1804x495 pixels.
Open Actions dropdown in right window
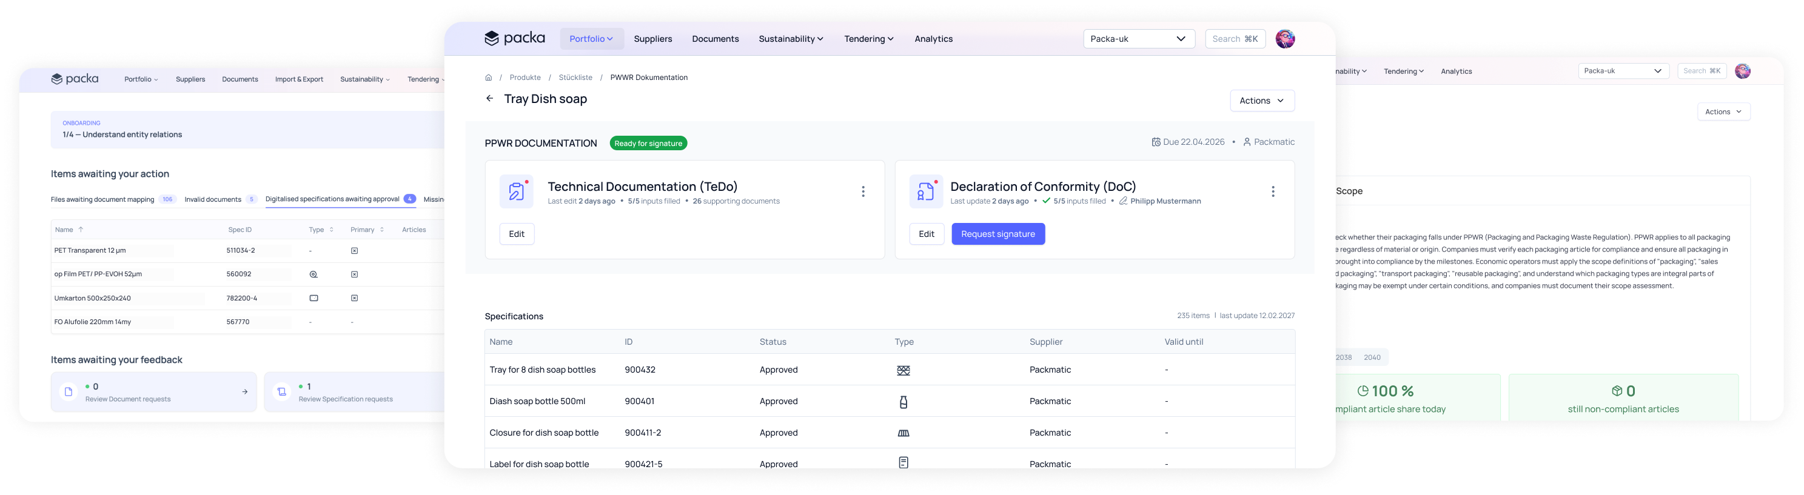(1723, 112)
